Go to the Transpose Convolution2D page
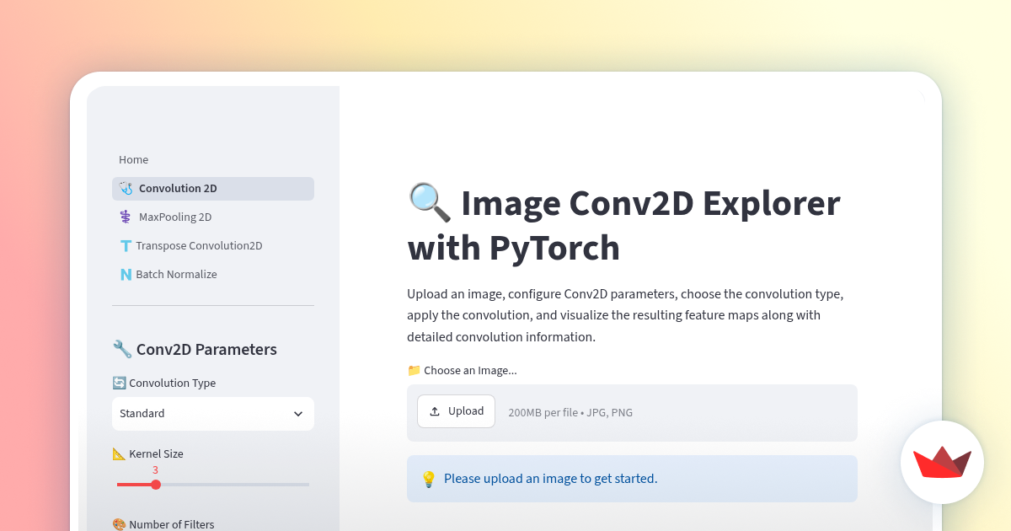 [213, 246]
